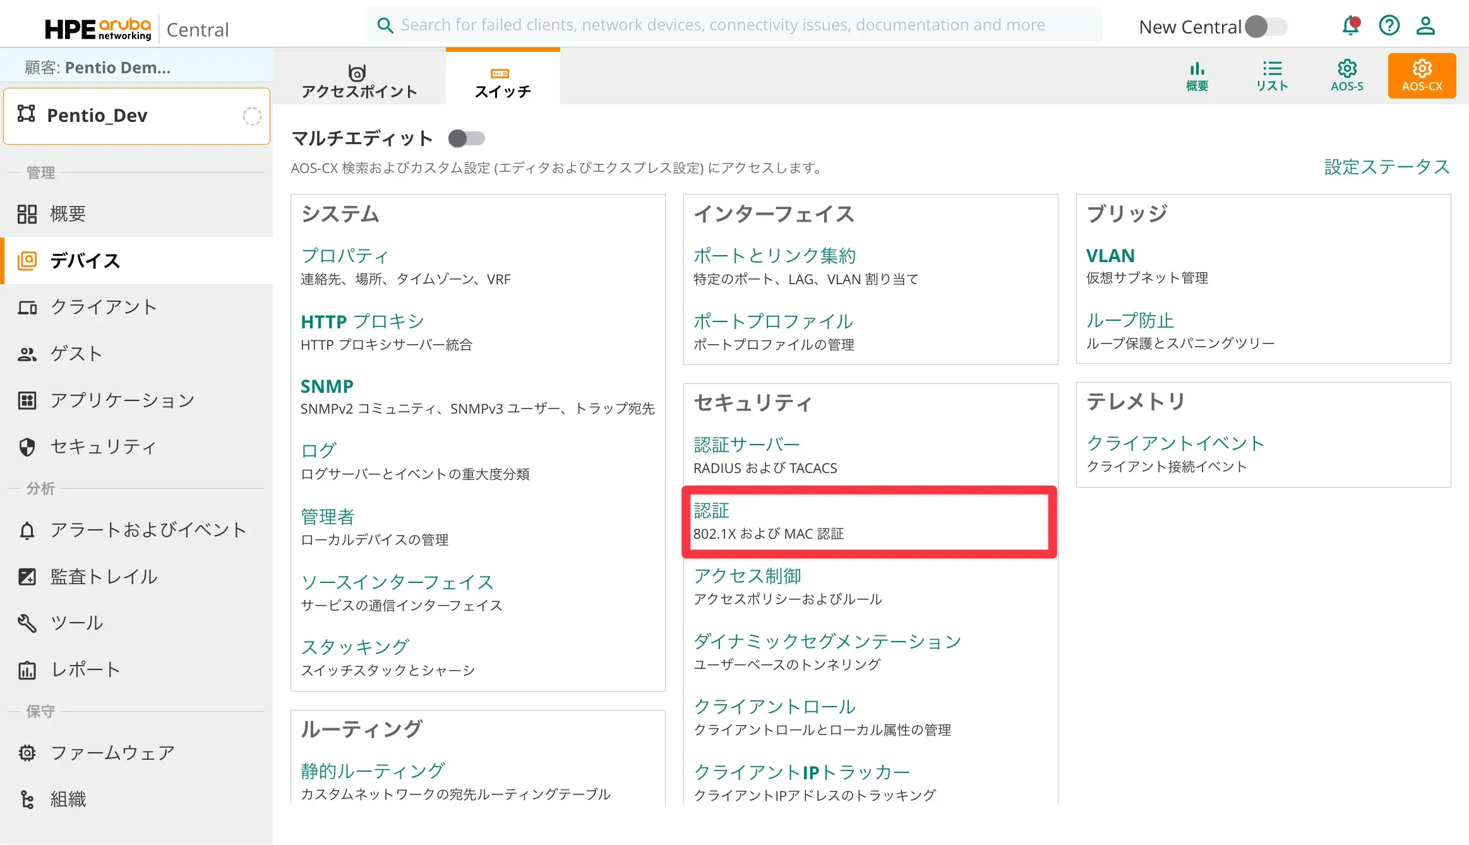Open the help question mark icon
Image resolution: width=1469 pixels, height=845 pixels.
pos(1389,26)
